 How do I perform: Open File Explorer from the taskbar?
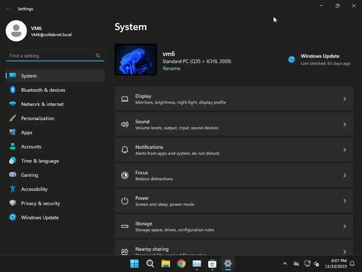point(165,263)
